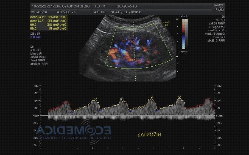Click the 8.9cm / 1.5 / 14Hz readout
This screenshot has width=249, height=155.
(126, 12)
